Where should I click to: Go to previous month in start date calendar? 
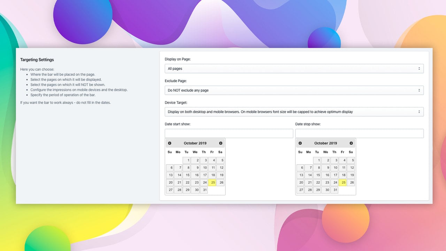coord(170,143)
